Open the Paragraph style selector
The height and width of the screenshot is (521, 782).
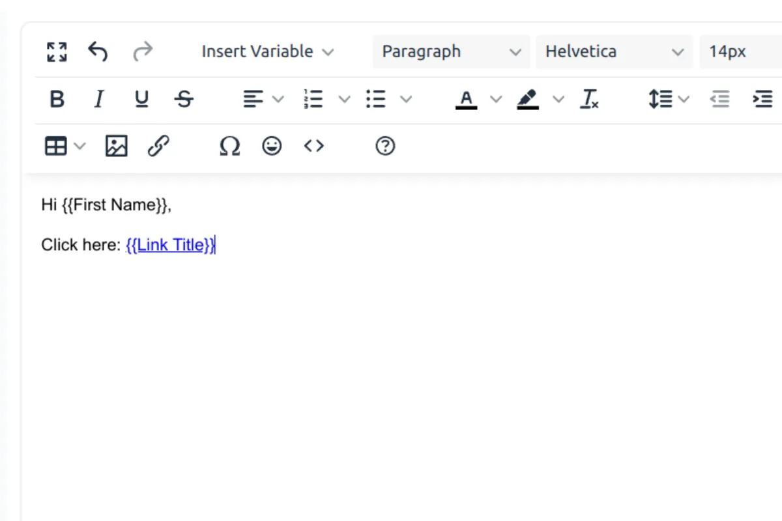point(451,51)
